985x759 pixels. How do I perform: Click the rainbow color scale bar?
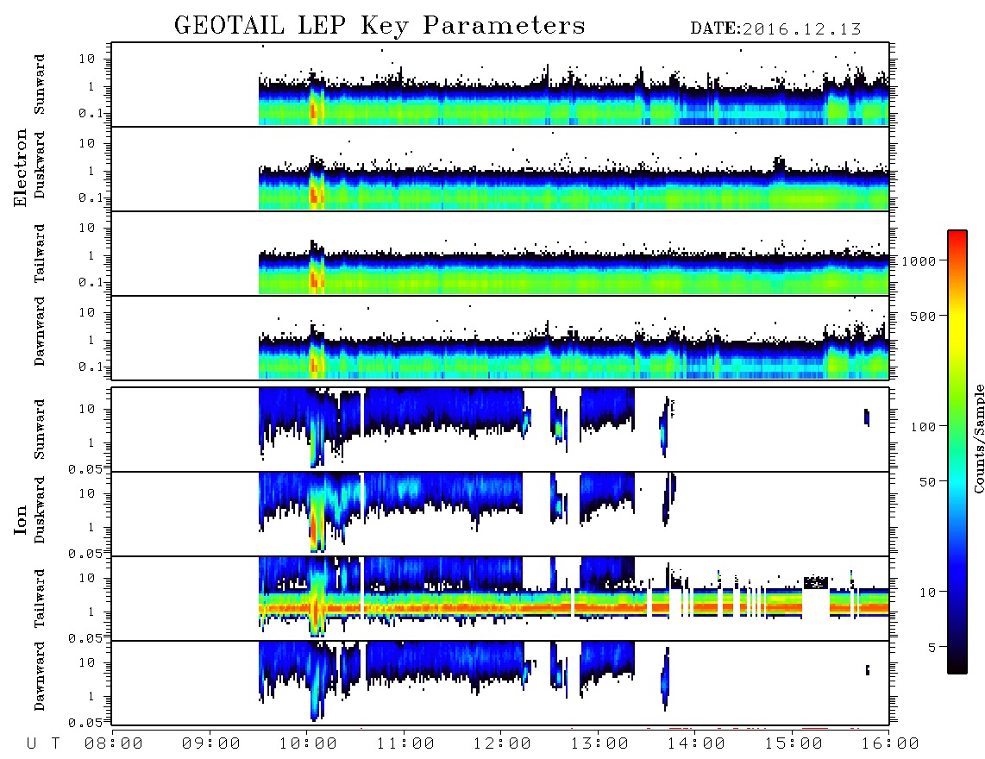point(957,452)
